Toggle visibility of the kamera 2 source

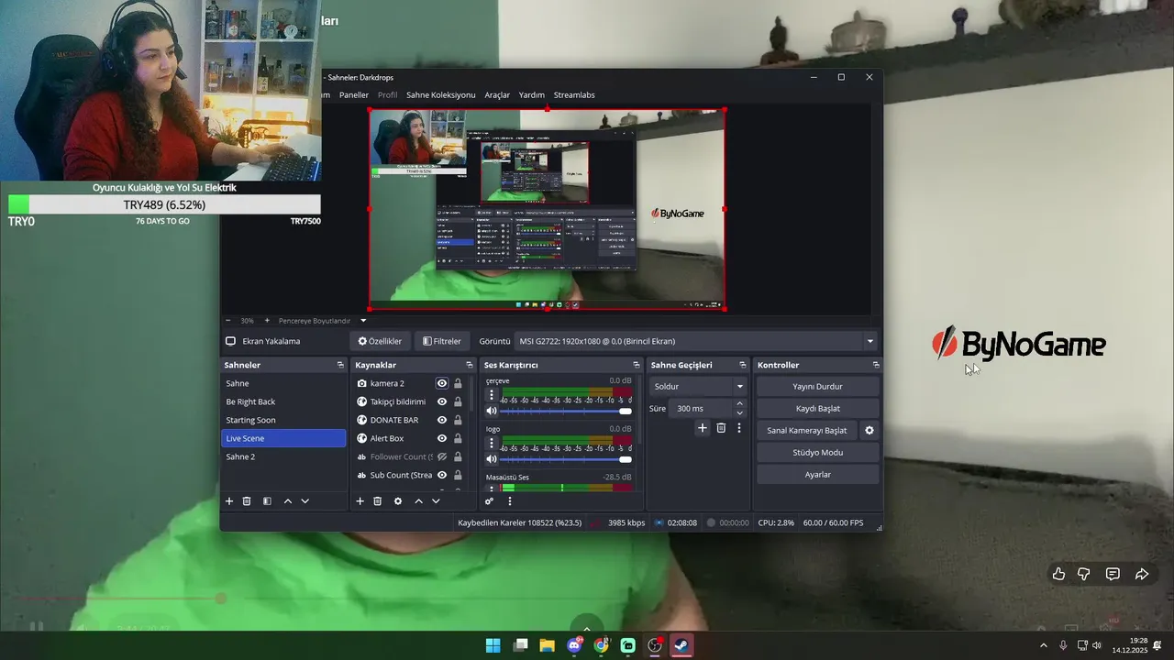(x=442, y=383)
